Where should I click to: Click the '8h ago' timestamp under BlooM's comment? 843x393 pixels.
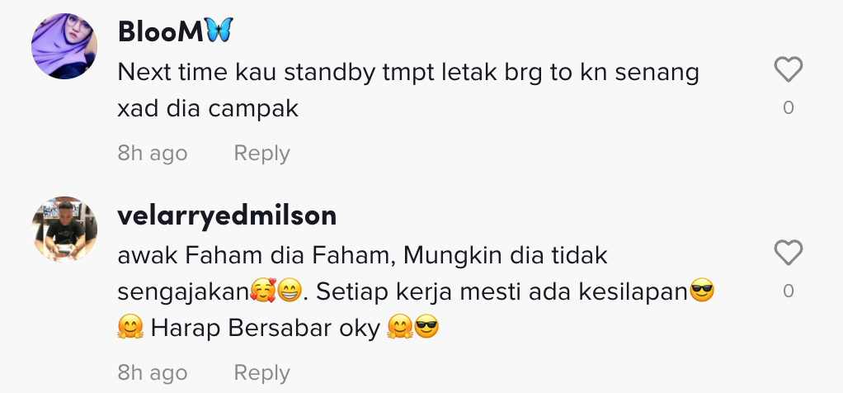(x=153, y=154)
